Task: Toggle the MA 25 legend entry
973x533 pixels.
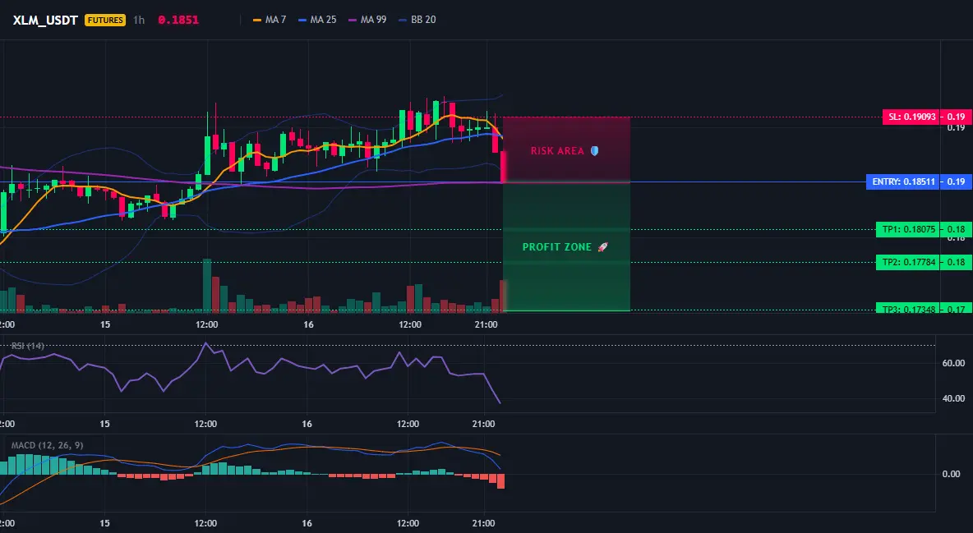Action: [317, 20]
